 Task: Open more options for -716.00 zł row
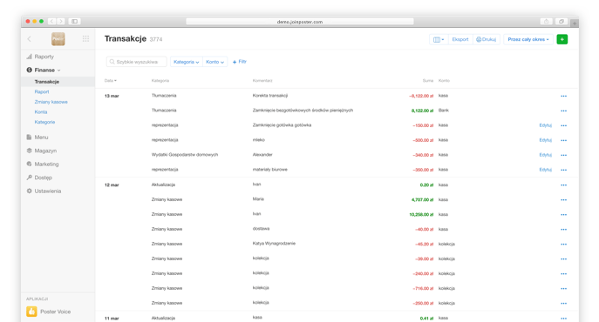coord(563,289)
